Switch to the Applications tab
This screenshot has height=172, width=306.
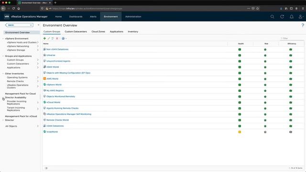(117, 32)
